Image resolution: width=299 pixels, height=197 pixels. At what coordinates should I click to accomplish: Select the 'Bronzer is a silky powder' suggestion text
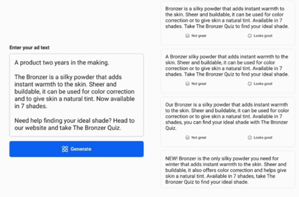[x=227, y=17]
